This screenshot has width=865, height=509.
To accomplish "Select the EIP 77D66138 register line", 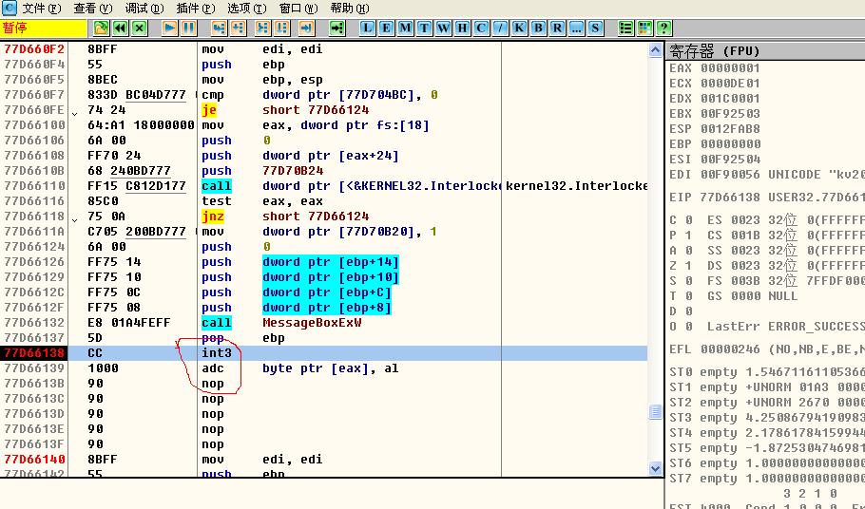I will [x=767, y=198].
